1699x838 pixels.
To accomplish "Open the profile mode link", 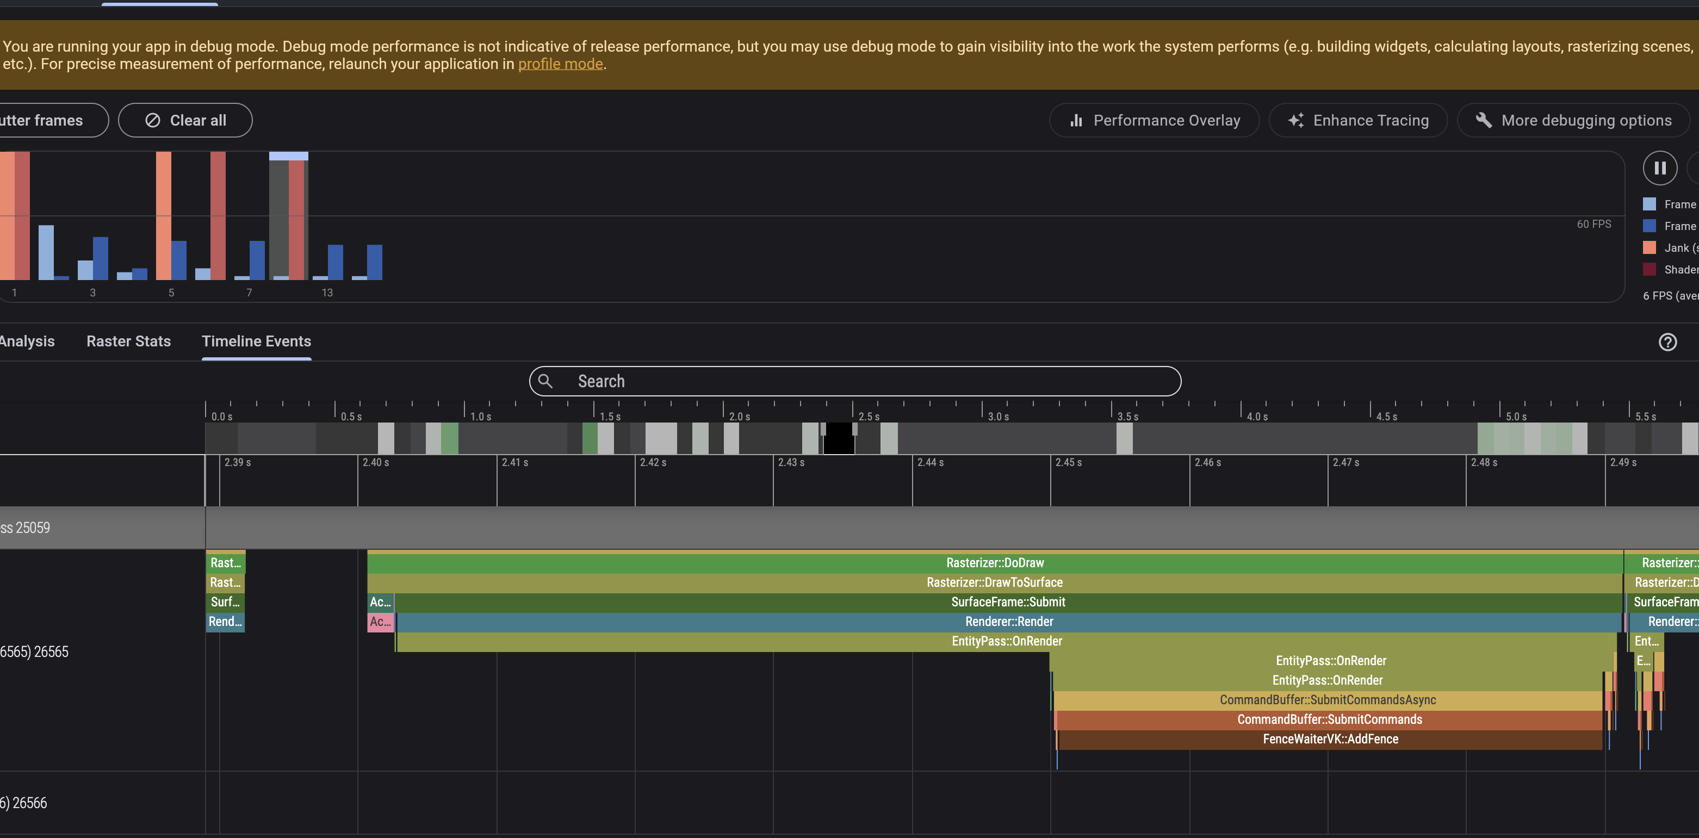I will click(x=560, y=64).
